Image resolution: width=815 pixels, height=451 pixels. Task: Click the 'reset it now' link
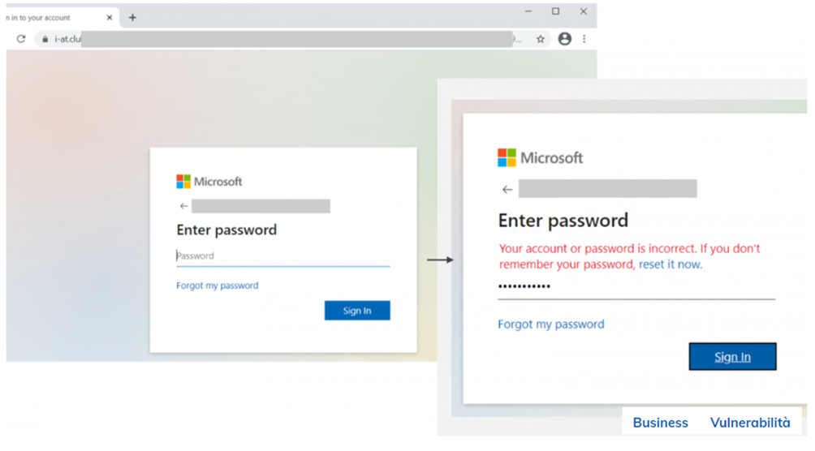pos(671,264)
